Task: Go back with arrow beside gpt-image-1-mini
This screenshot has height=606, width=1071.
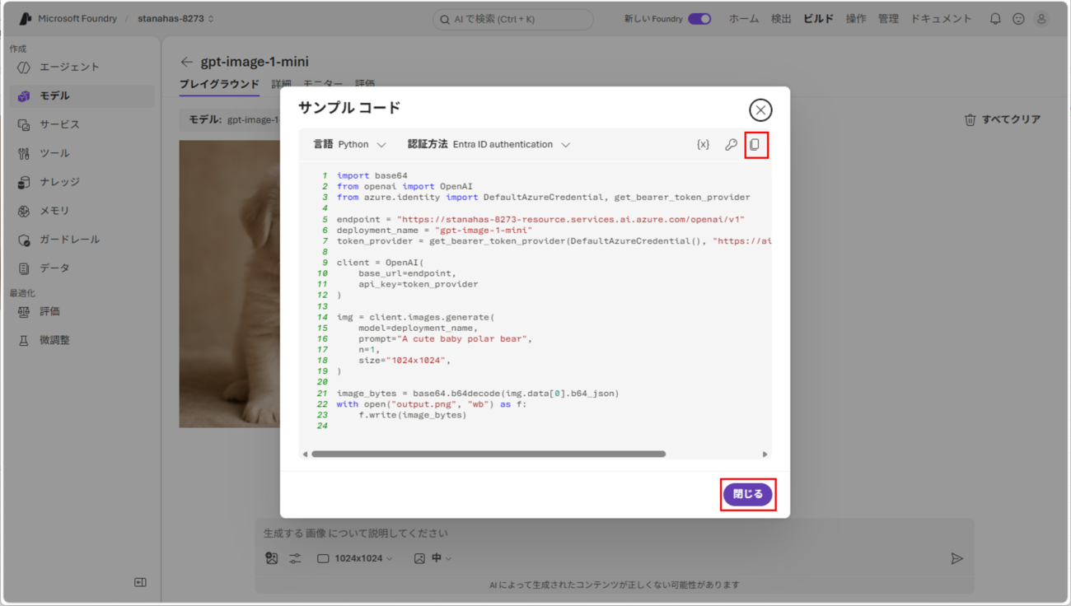Action: [187, 62]
